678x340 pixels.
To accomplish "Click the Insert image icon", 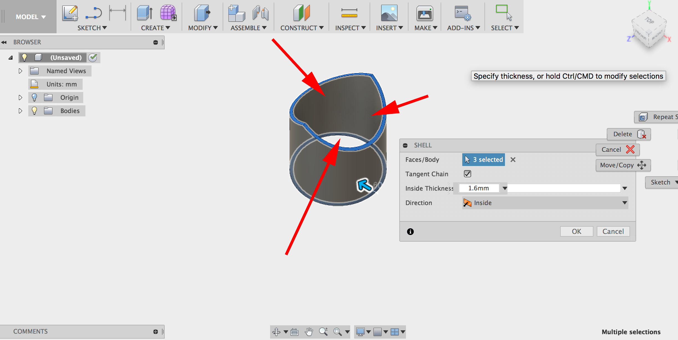I will pyautogui.click(x=389, y=13).
